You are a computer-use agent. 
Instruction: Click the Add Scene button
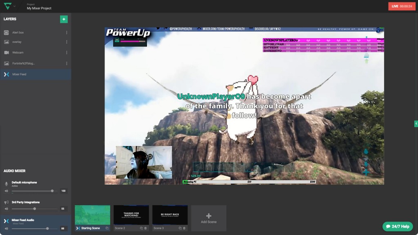point(209,218)
